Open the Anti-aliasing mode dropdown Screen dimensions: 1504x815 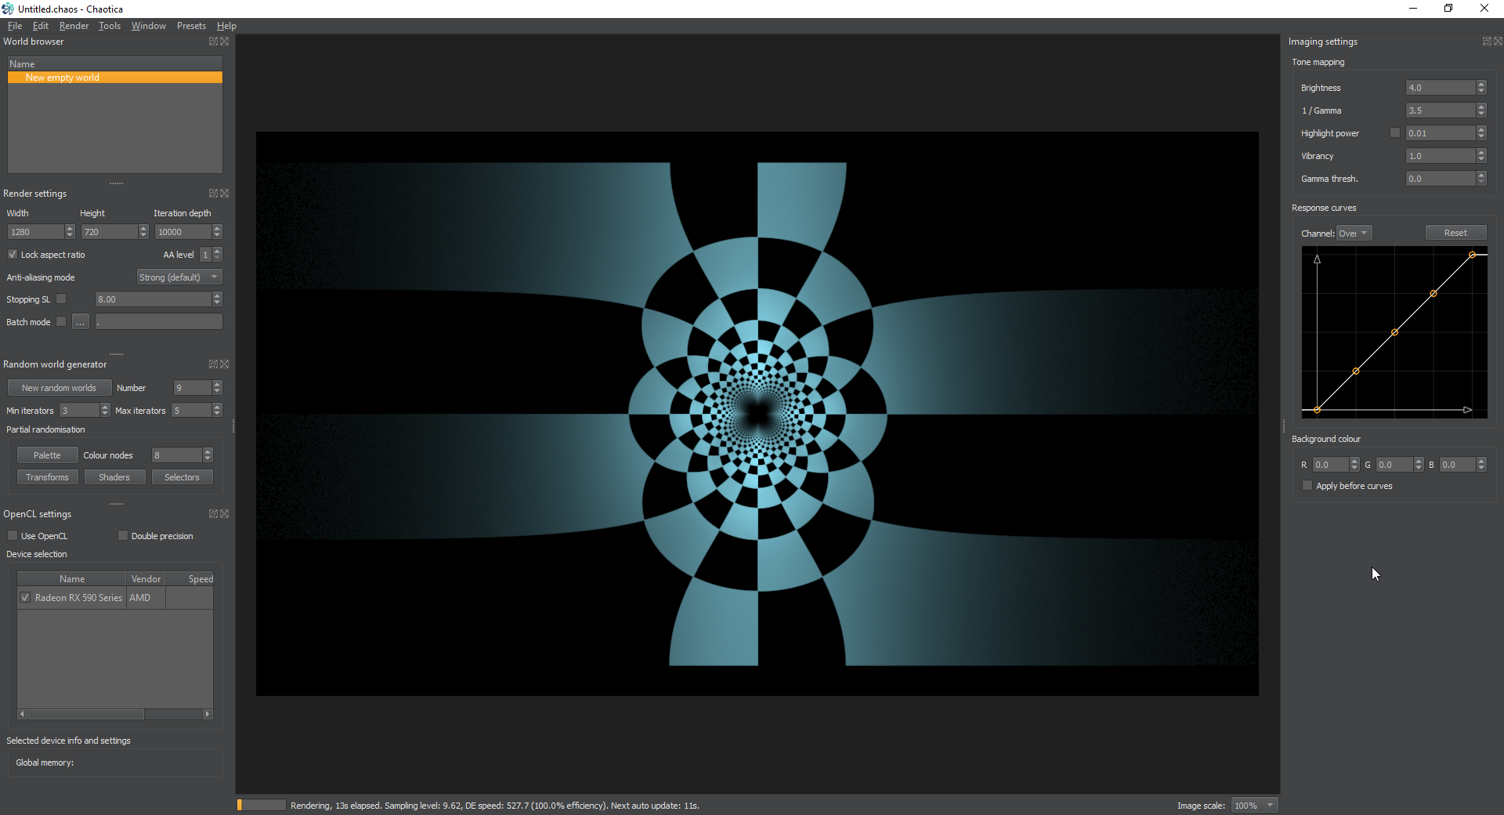click(179, 277)
